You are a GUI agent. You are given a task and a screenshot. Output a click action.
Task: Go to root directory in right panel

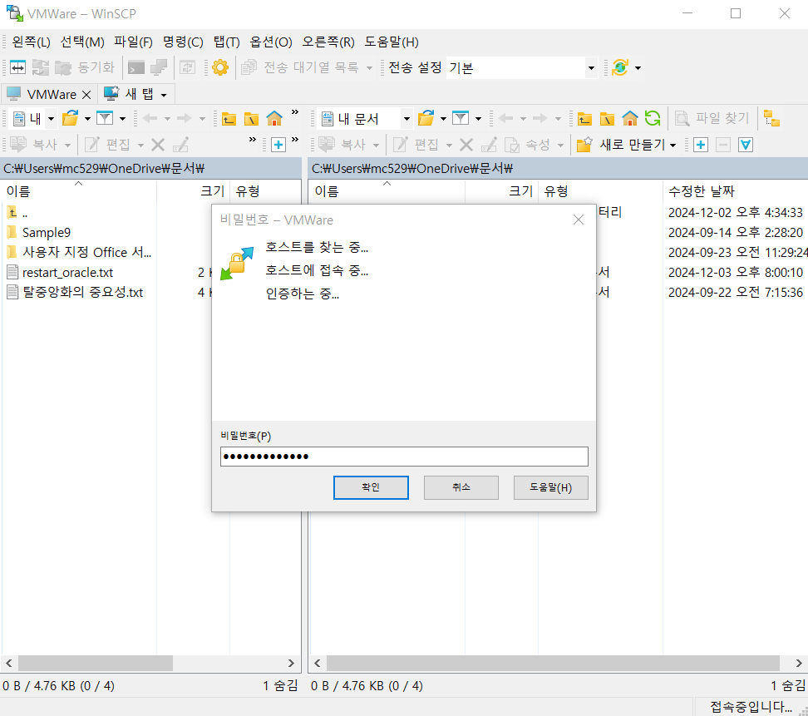click(607, 119)
